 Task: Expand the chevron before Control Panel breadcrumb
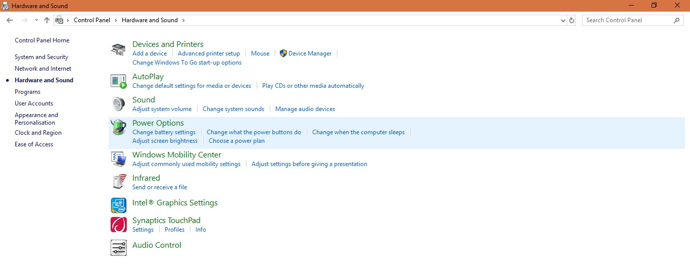coord(68,20)
